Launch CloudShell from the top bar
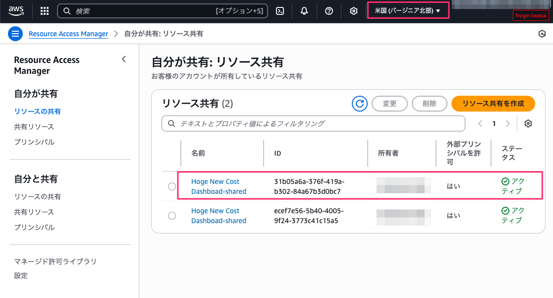Image resolution: width=553 pixels, height=298 pixels. pyautogui.click(x=280, y=11)
